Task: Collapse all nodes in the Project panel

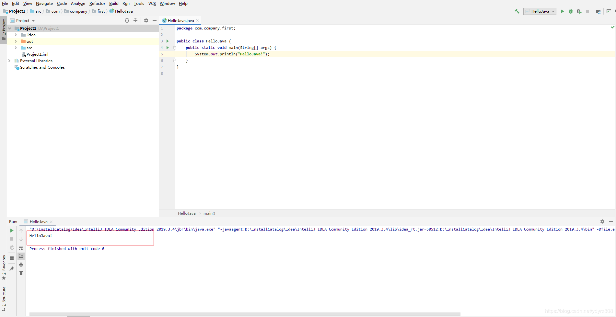Action: point(135,20)
